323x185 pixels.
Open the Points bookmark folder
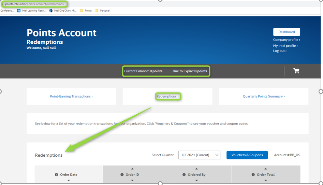point(86,11)
